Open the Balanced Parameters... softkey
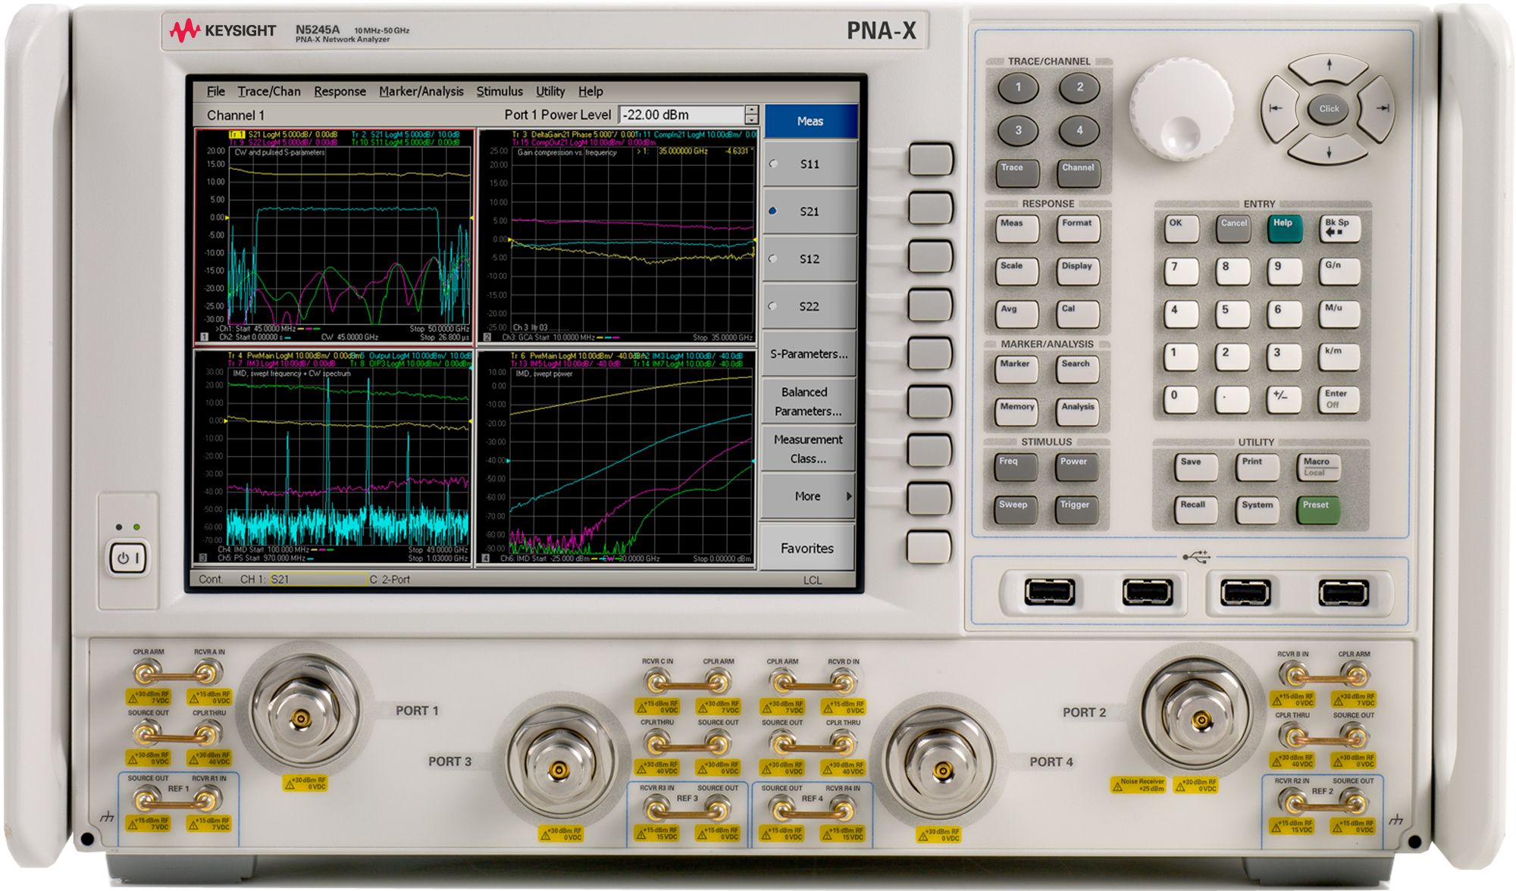 (810, 402)
